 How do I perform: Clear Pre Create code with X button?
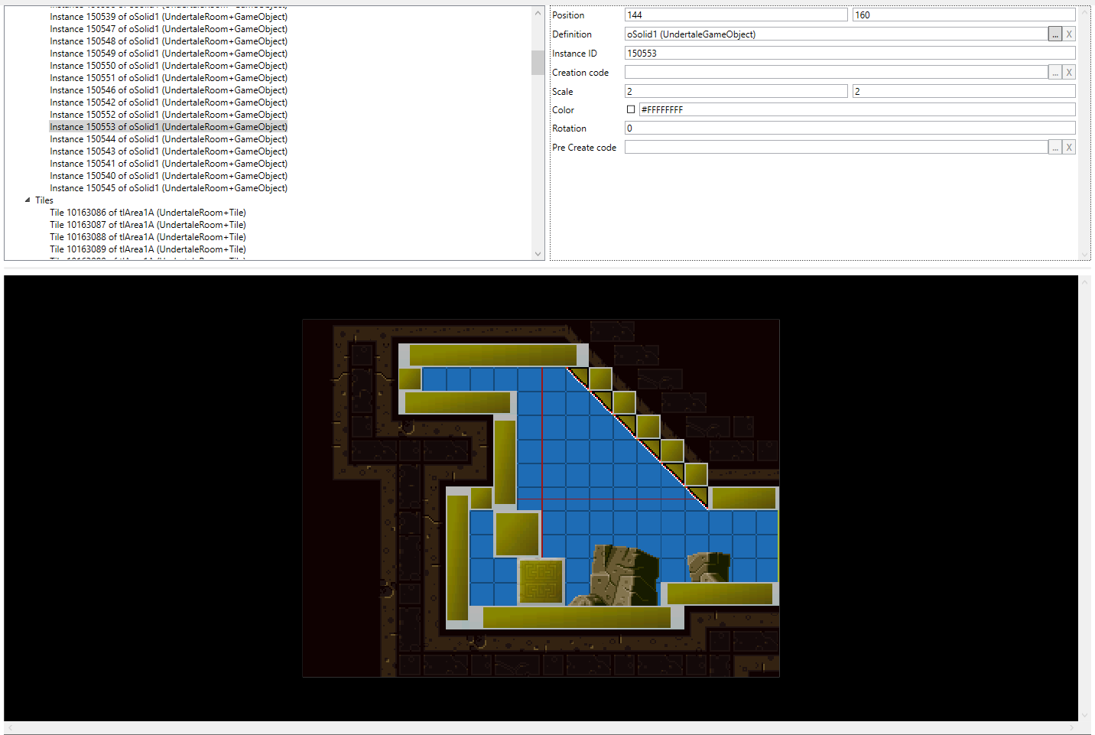[1069, 148]
